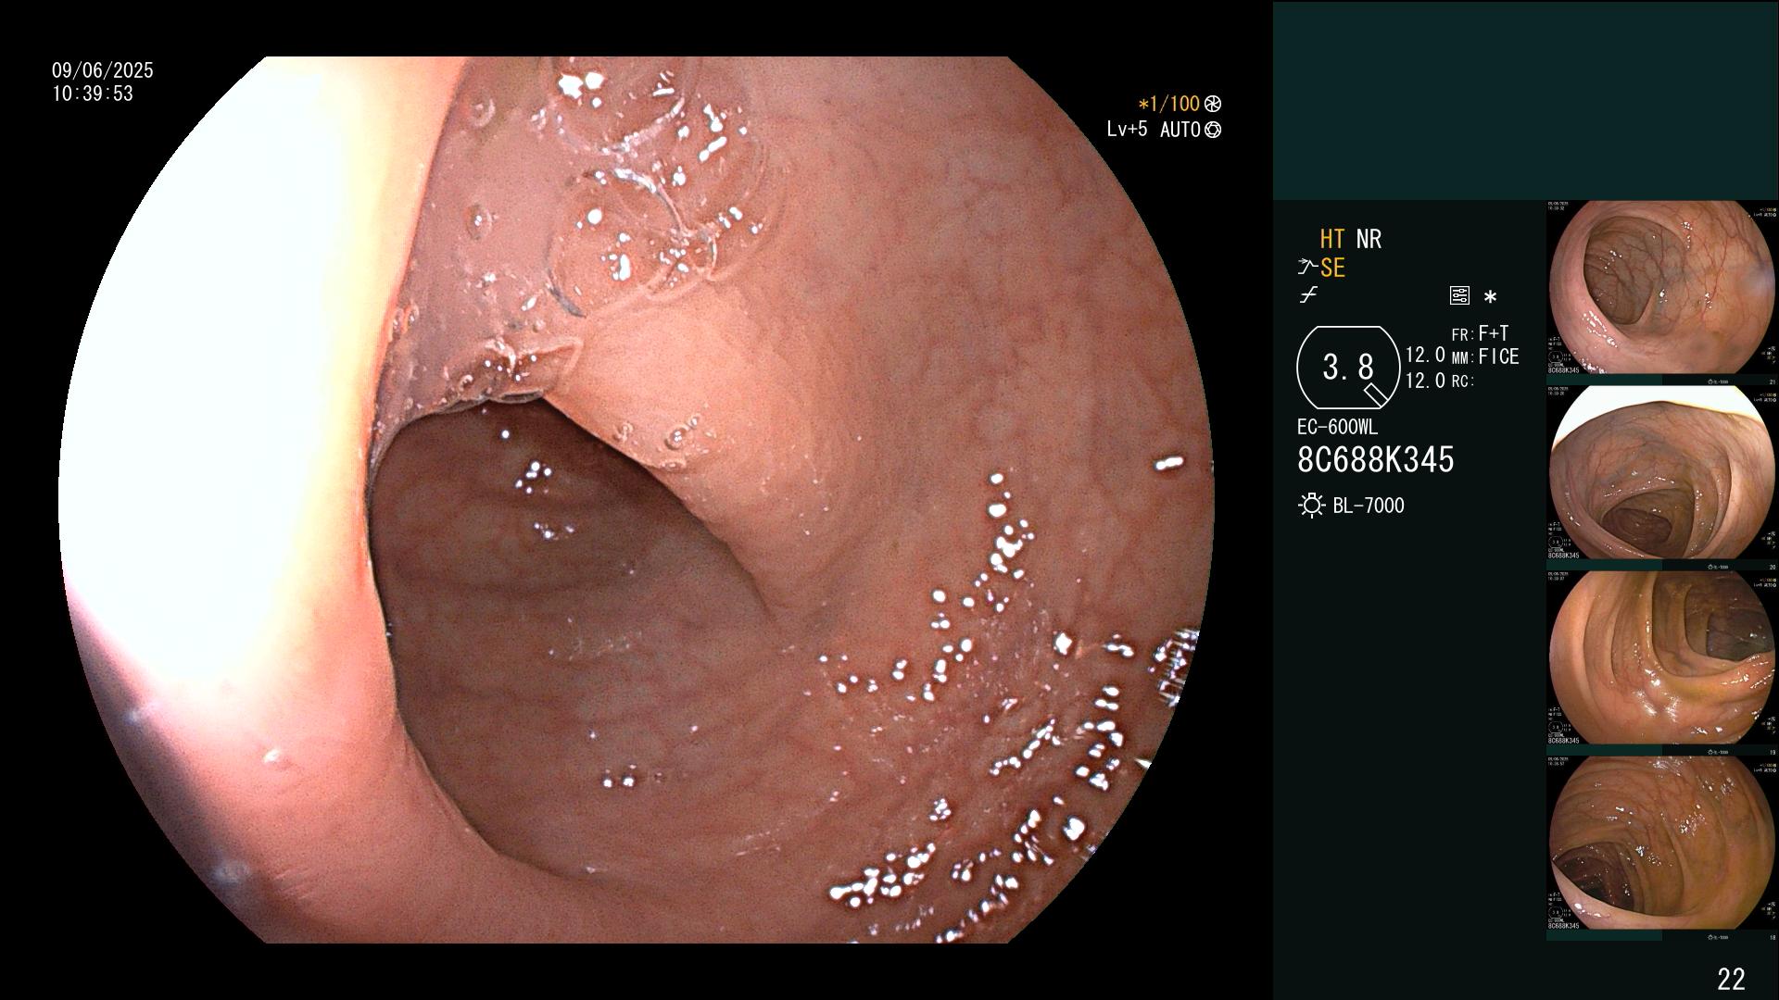Click the EC-600WL scope model text
This screenshot has width=1779, height=1000.
[1337, 428]
